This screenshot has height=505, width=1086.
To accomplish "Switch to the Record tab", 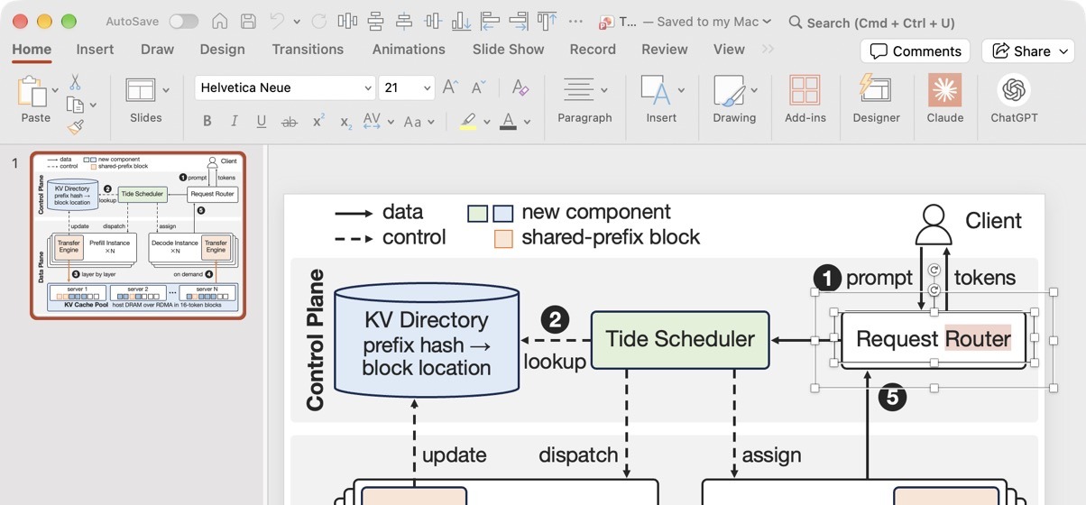I will [x=593, y=50].
